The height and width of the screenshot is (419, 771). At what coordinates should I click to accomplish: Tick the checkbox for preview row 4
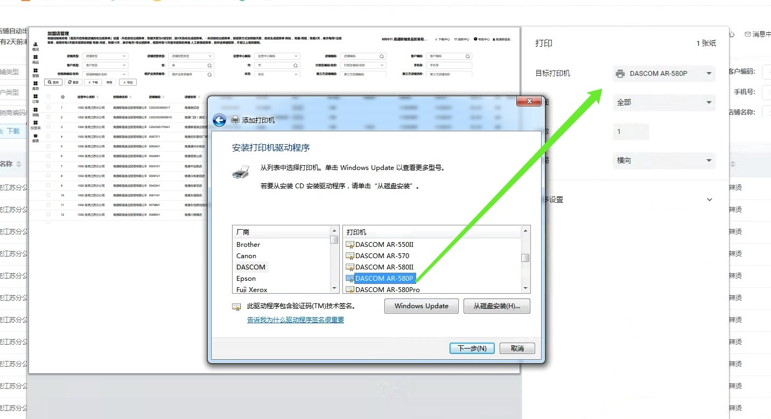click(48, 137)
